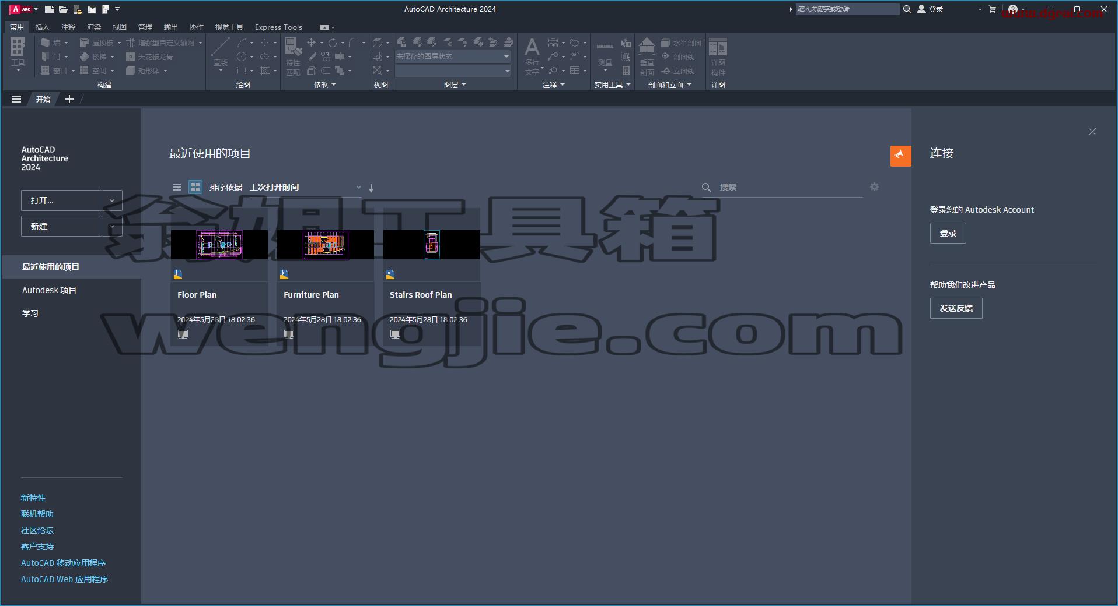Open the 社区论坛 link
Image resolution: width=1118 pixels, height=606 pixels.
tap(37, 530)
